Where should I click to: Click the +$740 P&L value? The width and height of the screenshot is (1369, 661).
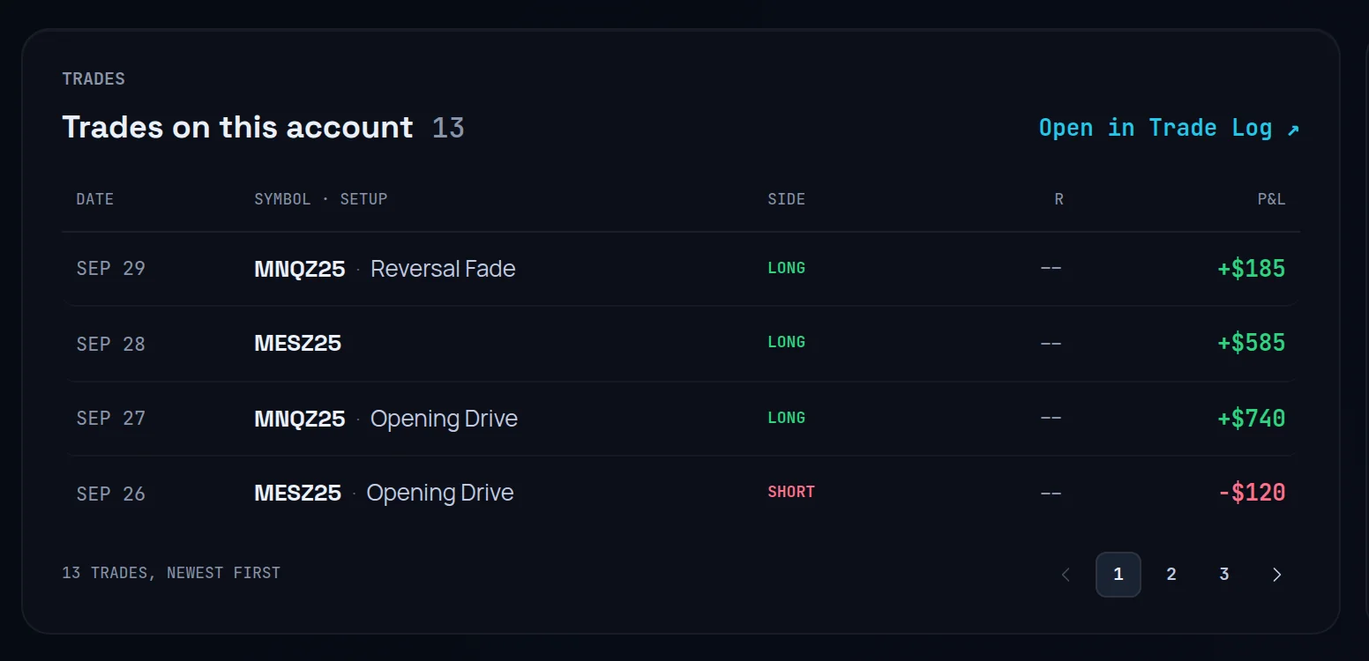pyautogui.click(x=1252, y=418)
